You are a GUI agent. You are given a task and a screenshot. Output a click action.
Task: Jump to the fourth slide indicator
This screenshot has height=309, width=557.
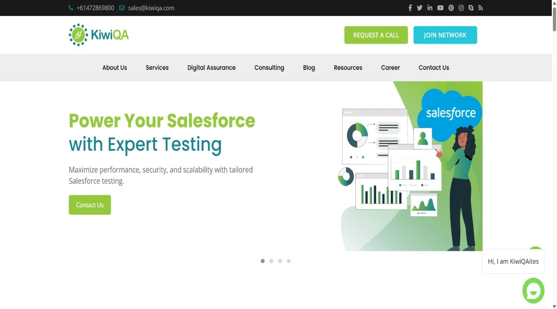289,261
